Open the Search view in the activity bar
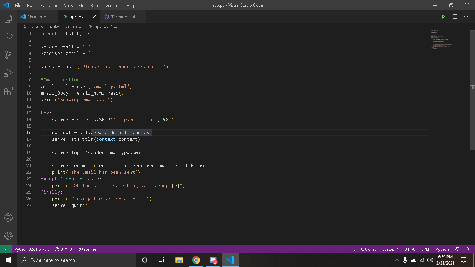This screenshot has height=267, width=475. click(8, 37)
